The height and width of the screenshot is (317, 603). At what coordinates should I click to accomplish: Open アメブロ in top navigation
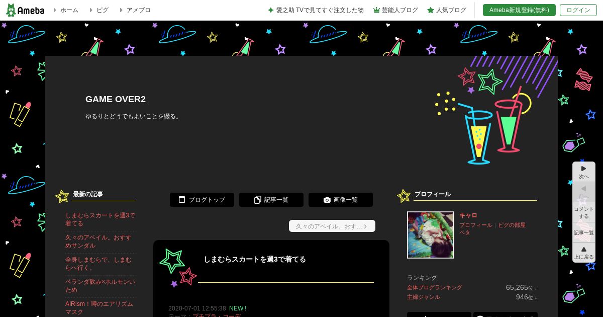[138, 10]
